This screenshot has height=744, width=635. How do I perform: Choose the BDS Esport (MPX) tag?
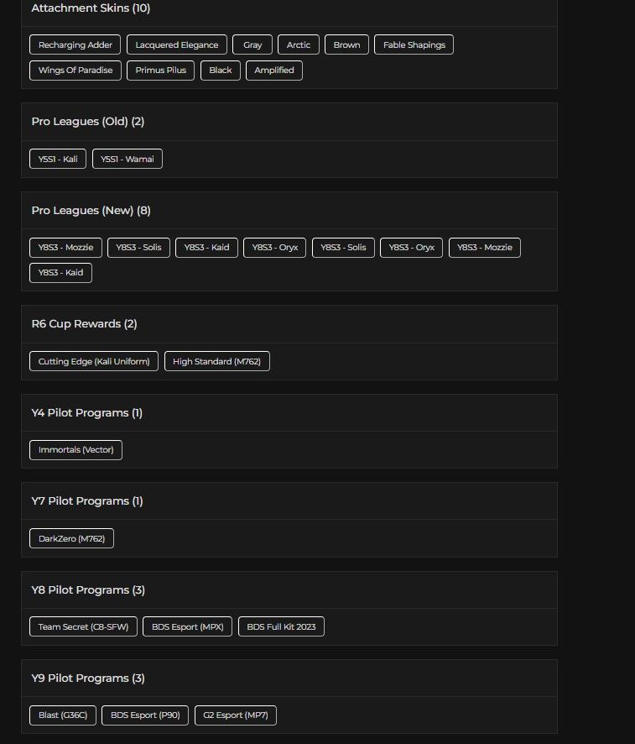point(187,626)
